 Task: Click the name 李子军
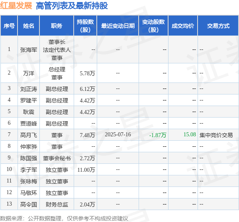click(29, 170)
